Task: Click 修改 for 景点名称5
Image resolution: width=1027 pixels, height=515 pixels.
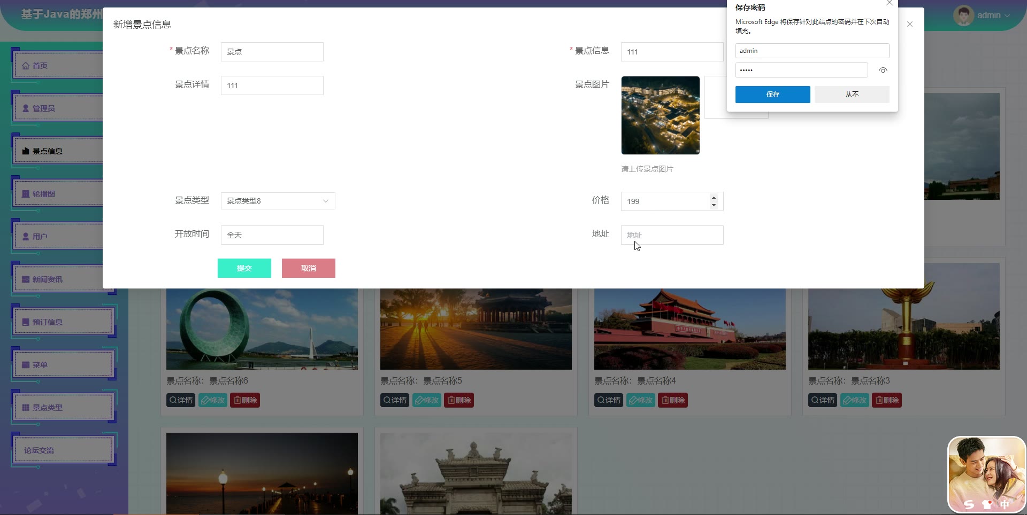Action: tap(427, 400)
